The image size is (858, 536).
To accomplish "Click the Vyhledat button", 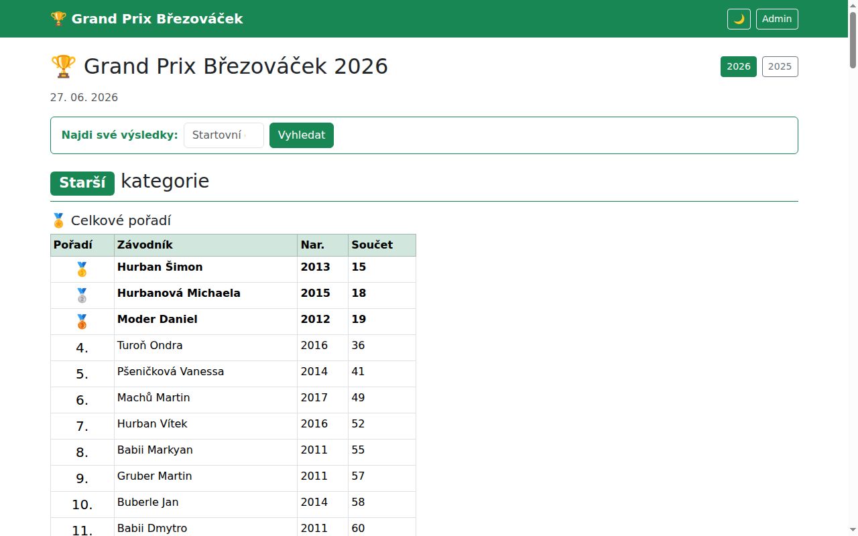I will pyautogui.click(x=302, y=135).
